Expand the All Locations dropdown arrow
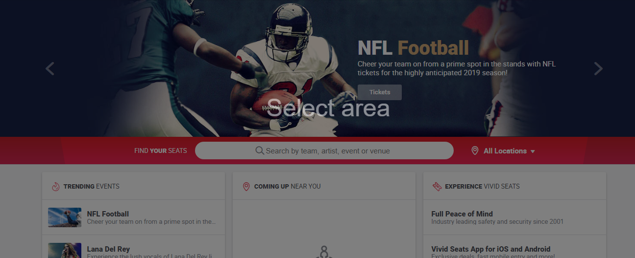Screen dimensions: 635x258 click(533, 151)
